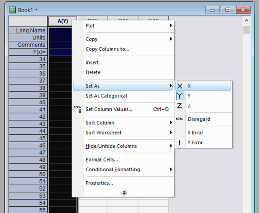Image resolution: width=259 pixels, height=213 pixels.
Task: Click the NONE icon beside Disregard
Action: [179, 119]
